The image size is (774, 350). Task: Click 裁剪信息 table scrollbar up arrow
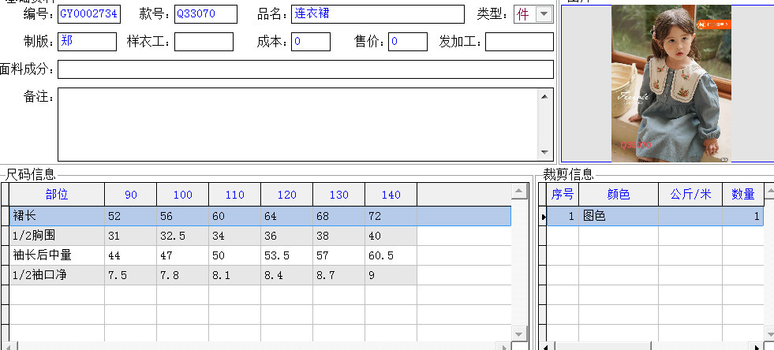pyautogui.click(x=769, y=190)
